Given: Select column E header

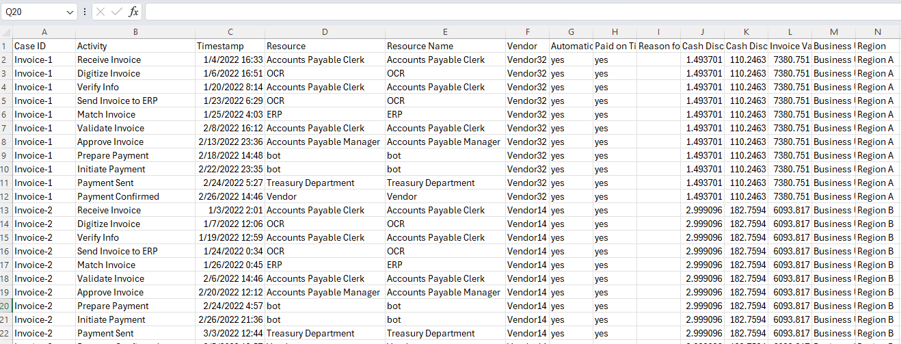Looking at the screenshot, I should [445, 31].
